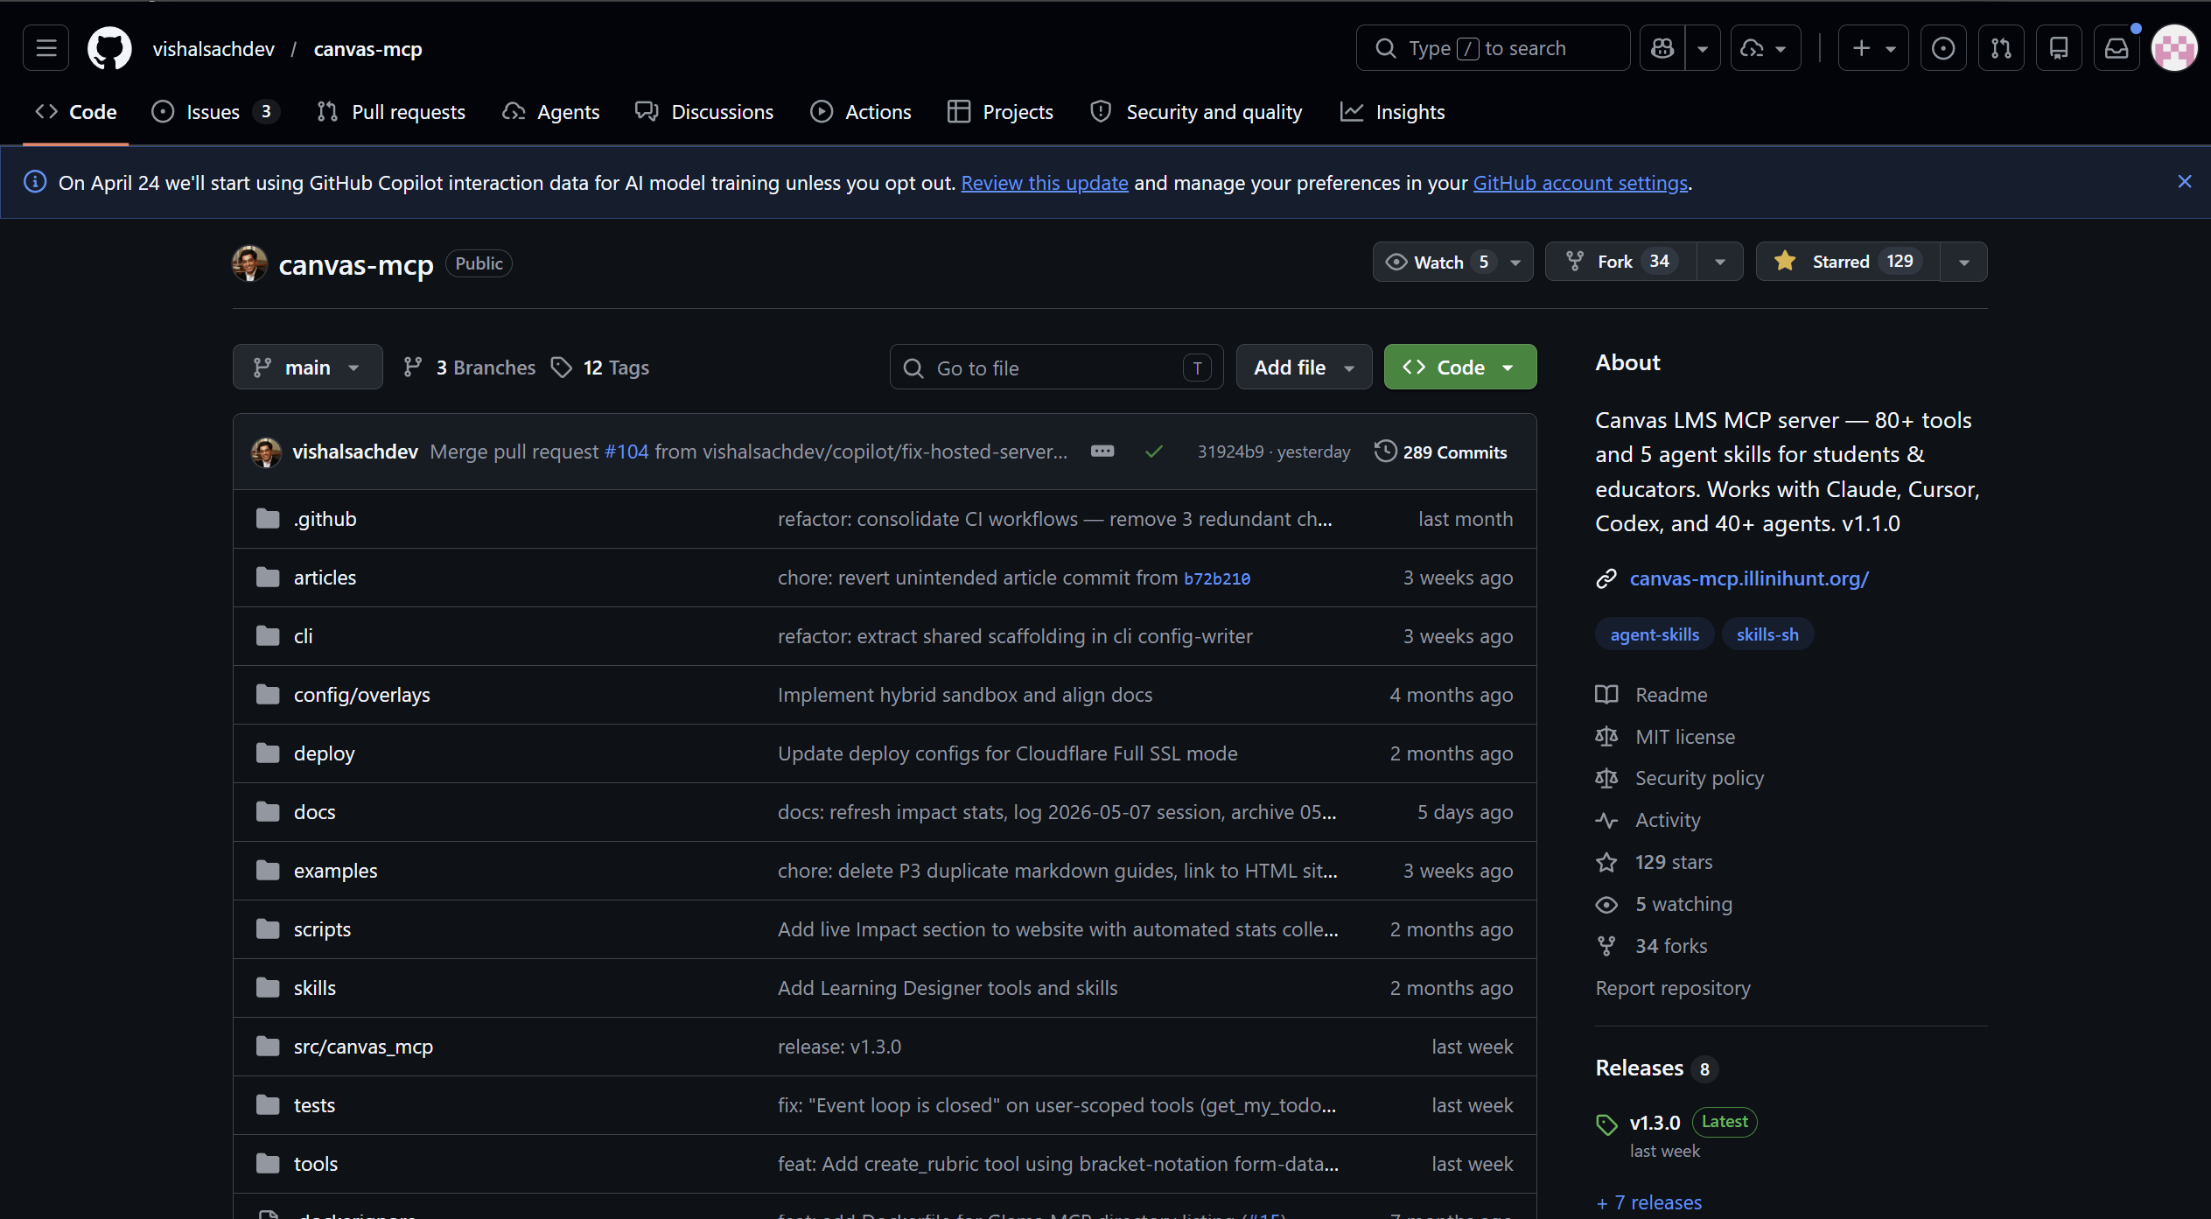Open the cli folder
This screenshot has height=1219, width=2211.
(303, 636)
